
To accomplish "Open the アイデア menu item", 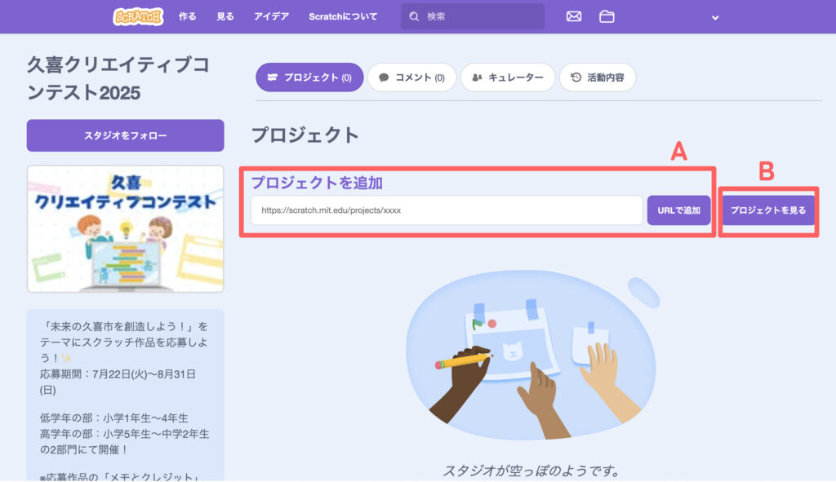I will click(271, 16).
